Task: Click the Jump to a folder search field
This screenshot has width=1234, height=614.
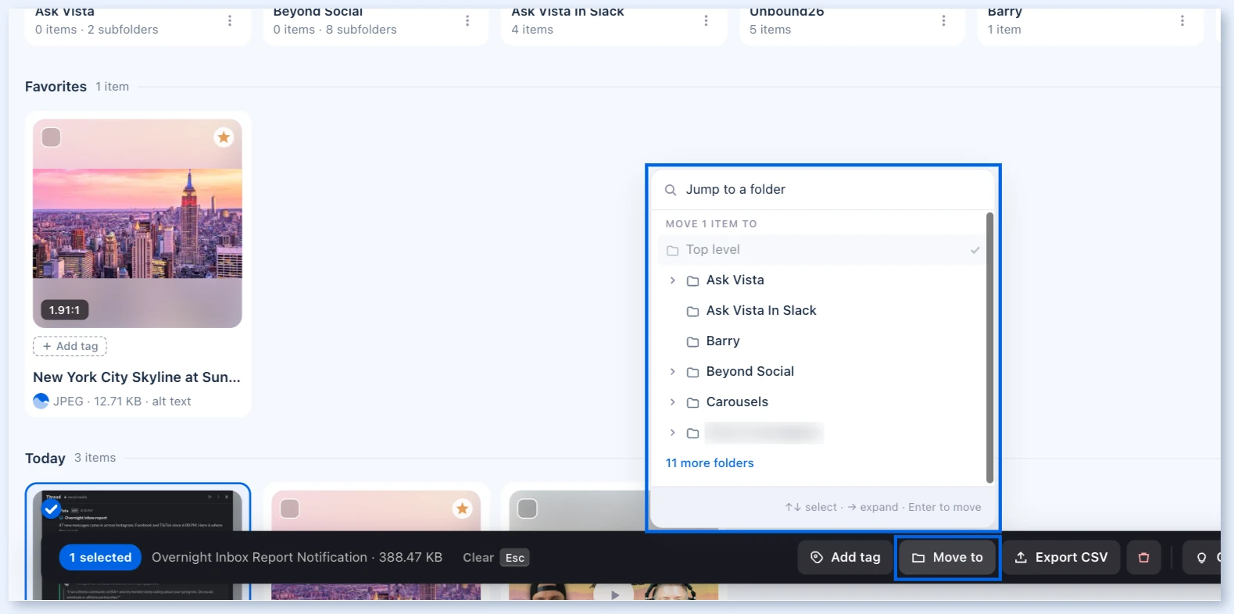Action: [x=822, y=190]
